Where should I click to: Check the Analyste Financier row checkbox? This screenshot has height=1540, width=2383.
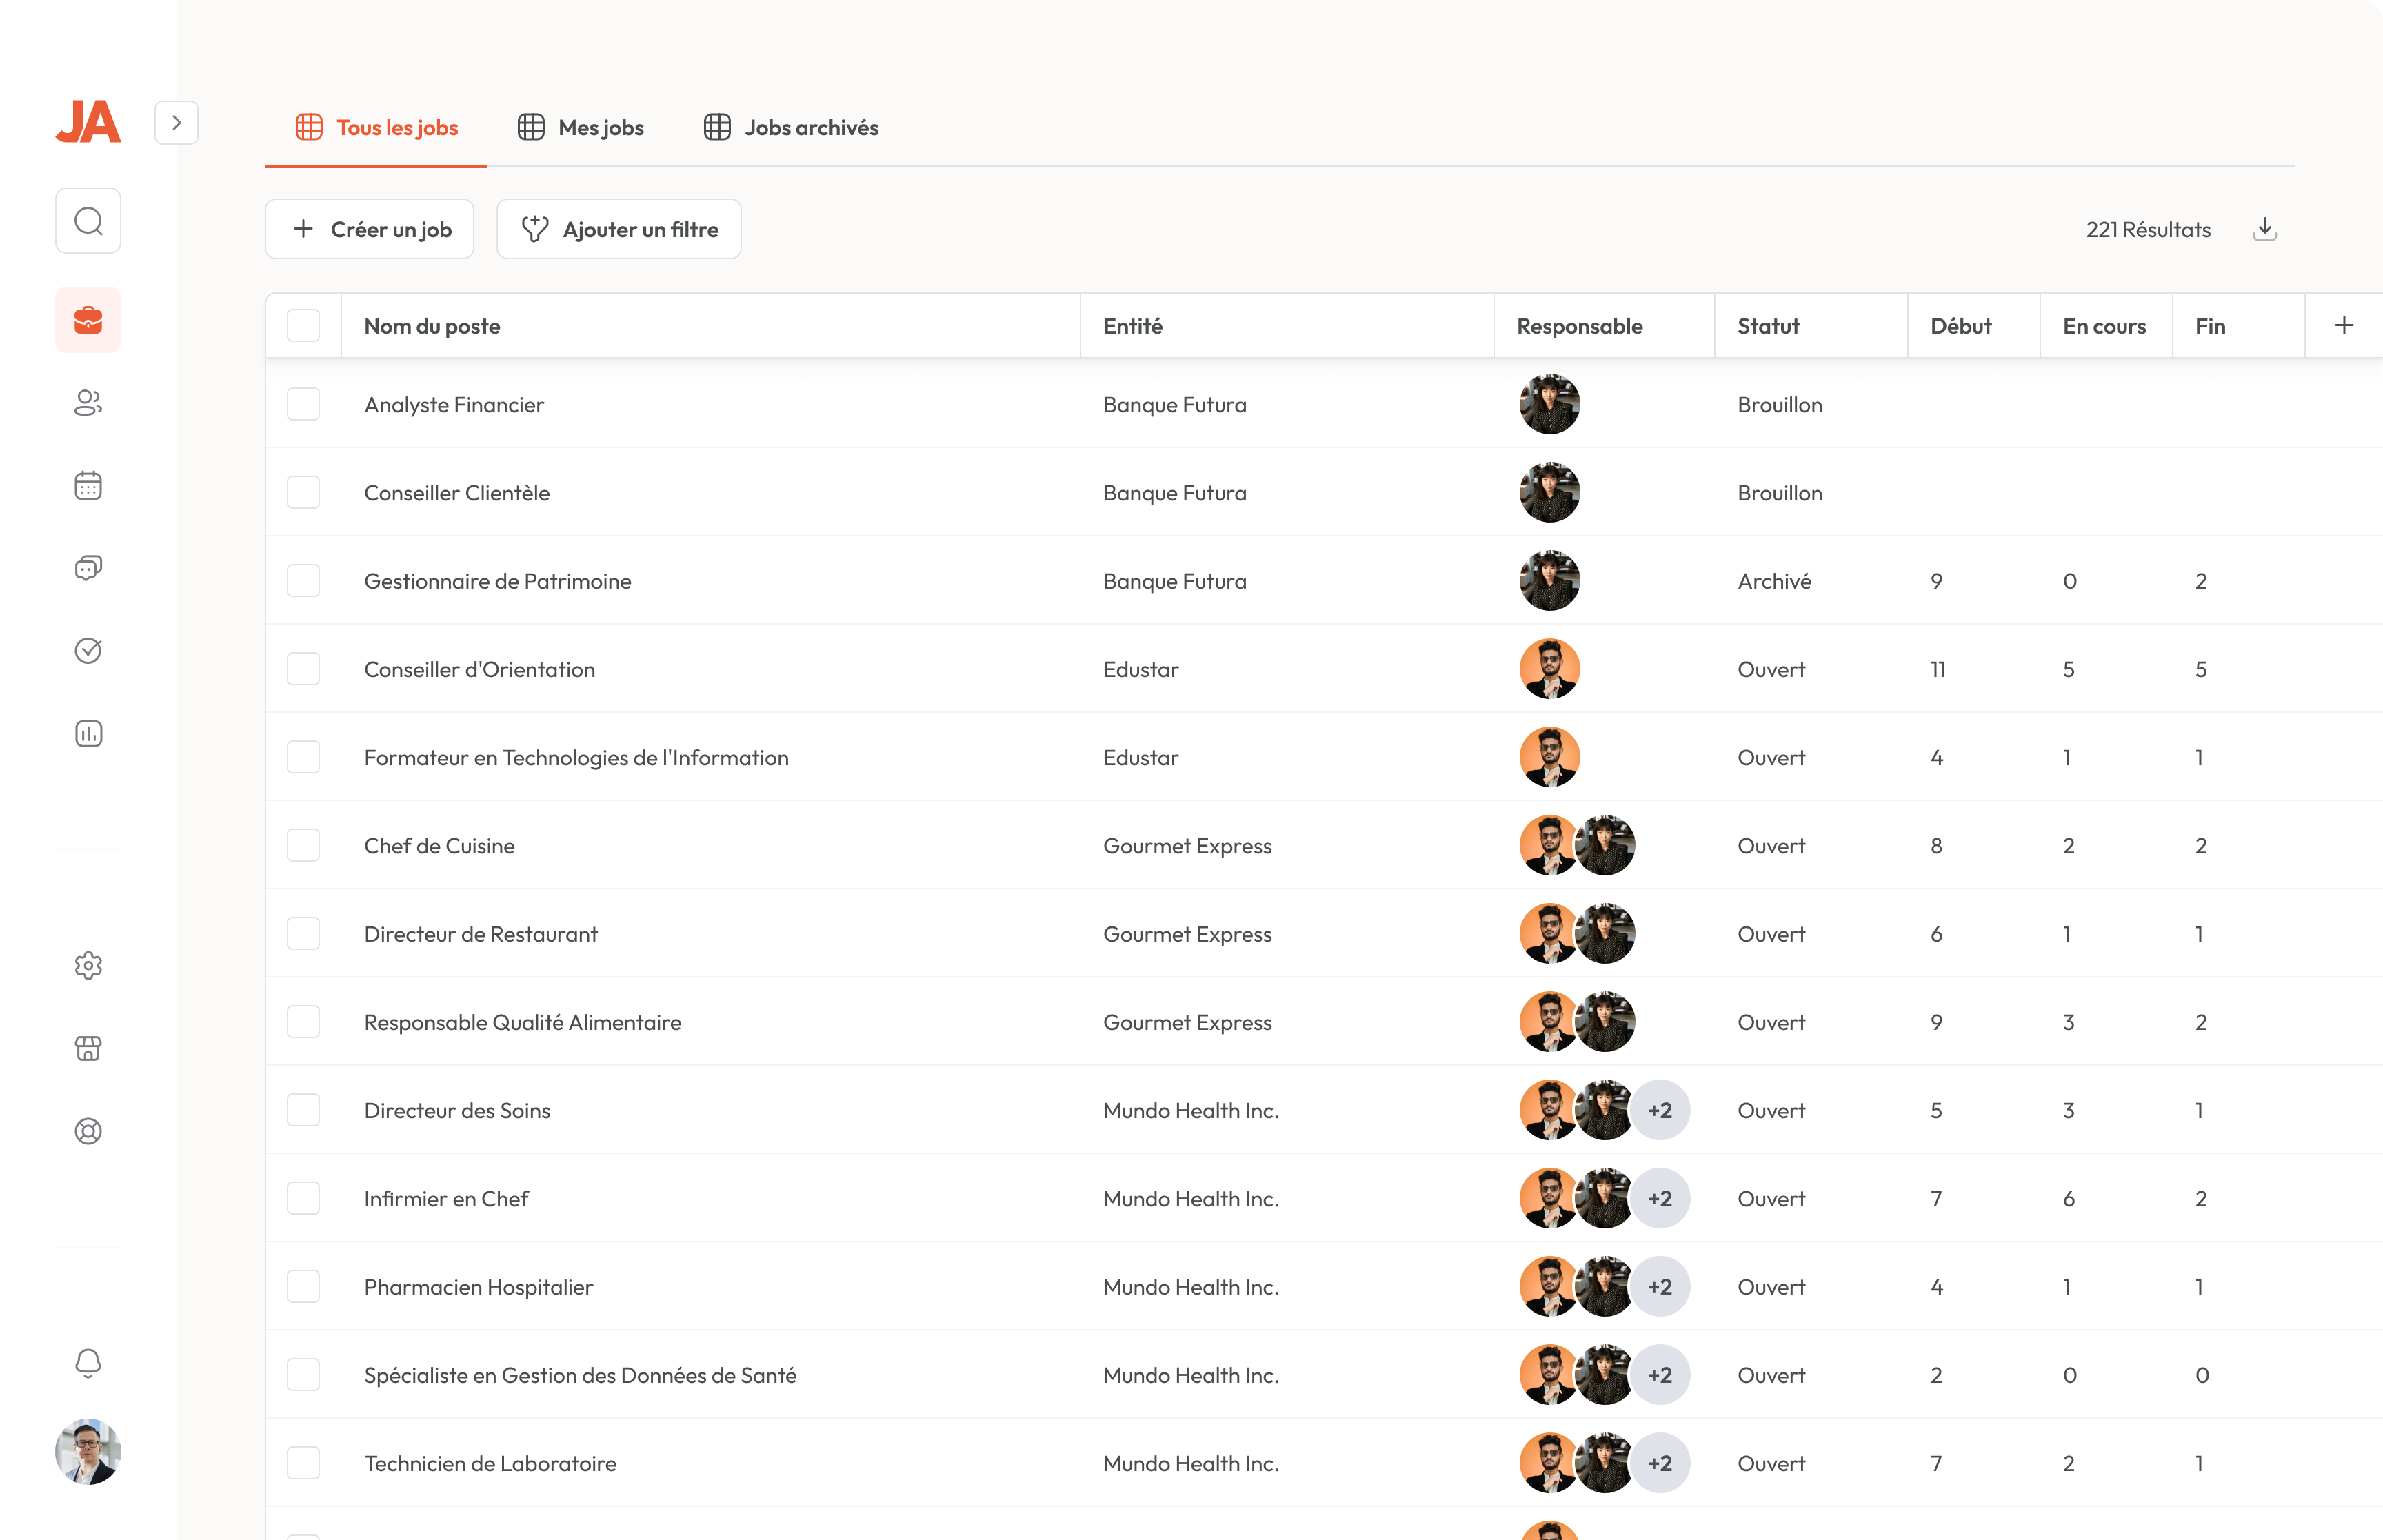pyautogui.click(x=303, y=405)
